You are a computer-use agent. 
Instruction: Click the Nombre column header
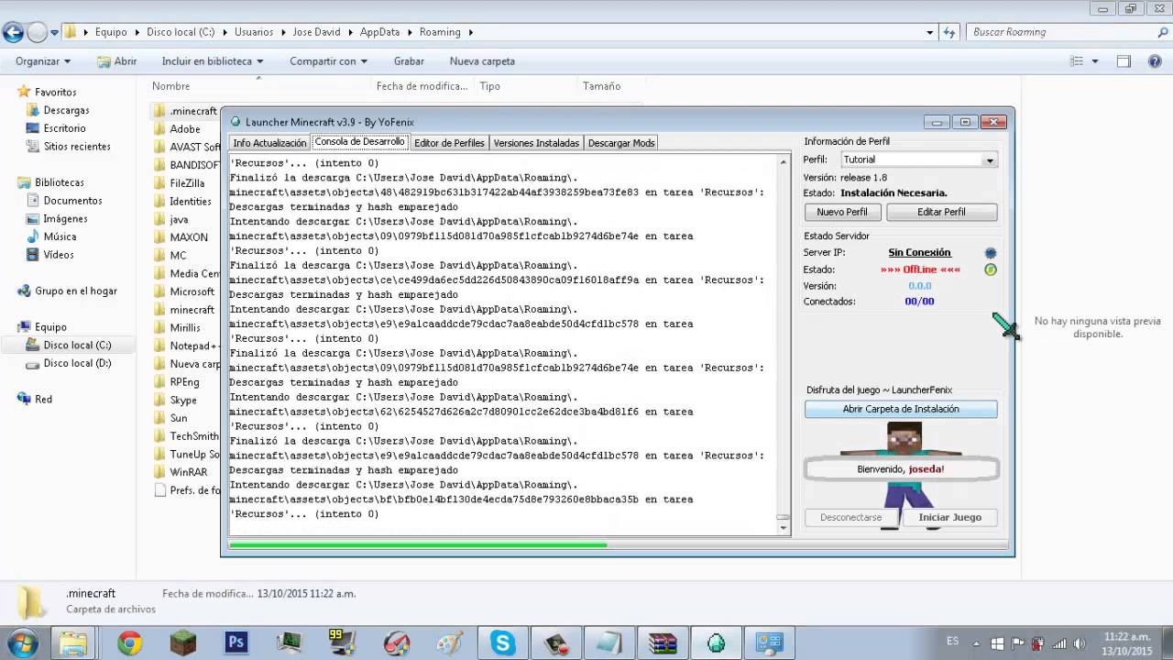[170, 86]
